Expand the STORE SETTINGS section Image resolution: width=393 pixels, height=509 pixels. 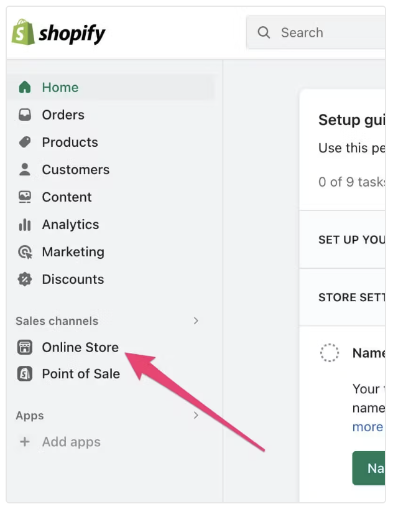click(343, 297)
